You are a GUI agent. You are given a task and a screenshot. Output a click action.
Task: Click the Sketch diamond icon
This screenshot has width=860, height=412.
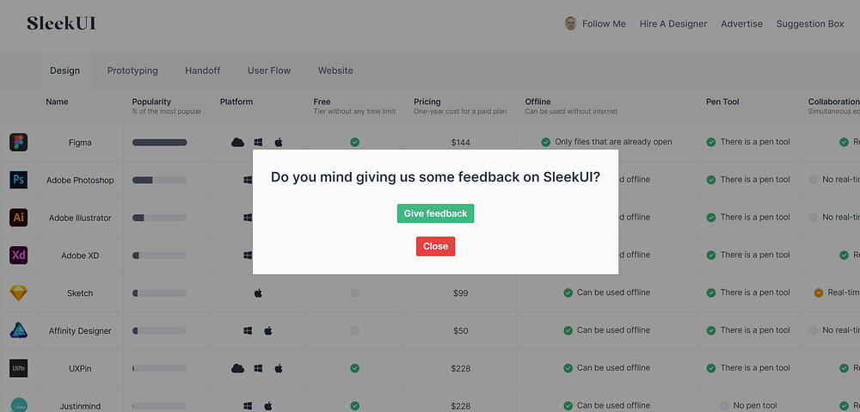tap(19, 293)
